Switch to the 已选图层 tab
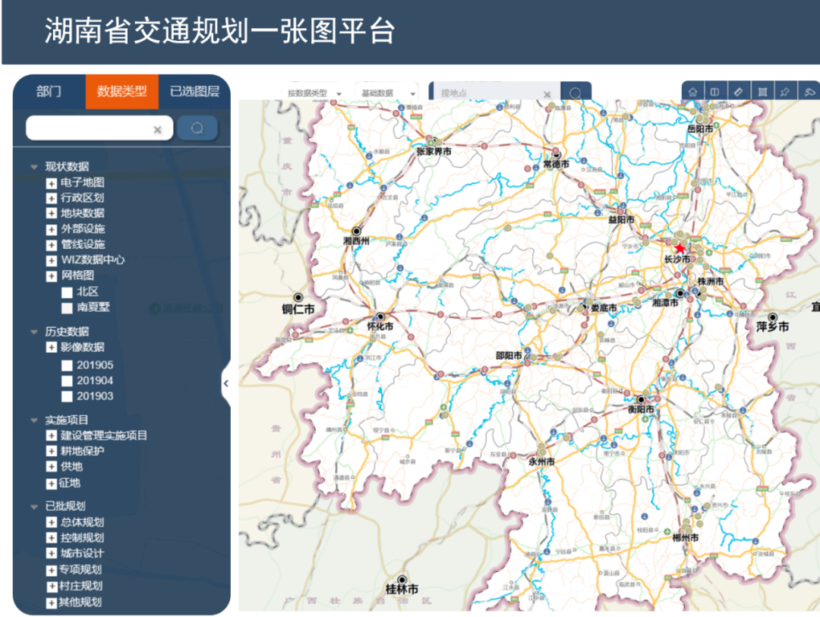The height and width of the screenshot is (617, 820). point(194,92)
